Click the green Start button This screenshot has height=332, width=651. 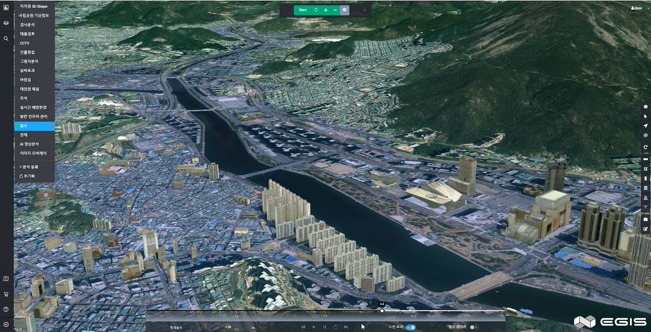tap(302, 10)
